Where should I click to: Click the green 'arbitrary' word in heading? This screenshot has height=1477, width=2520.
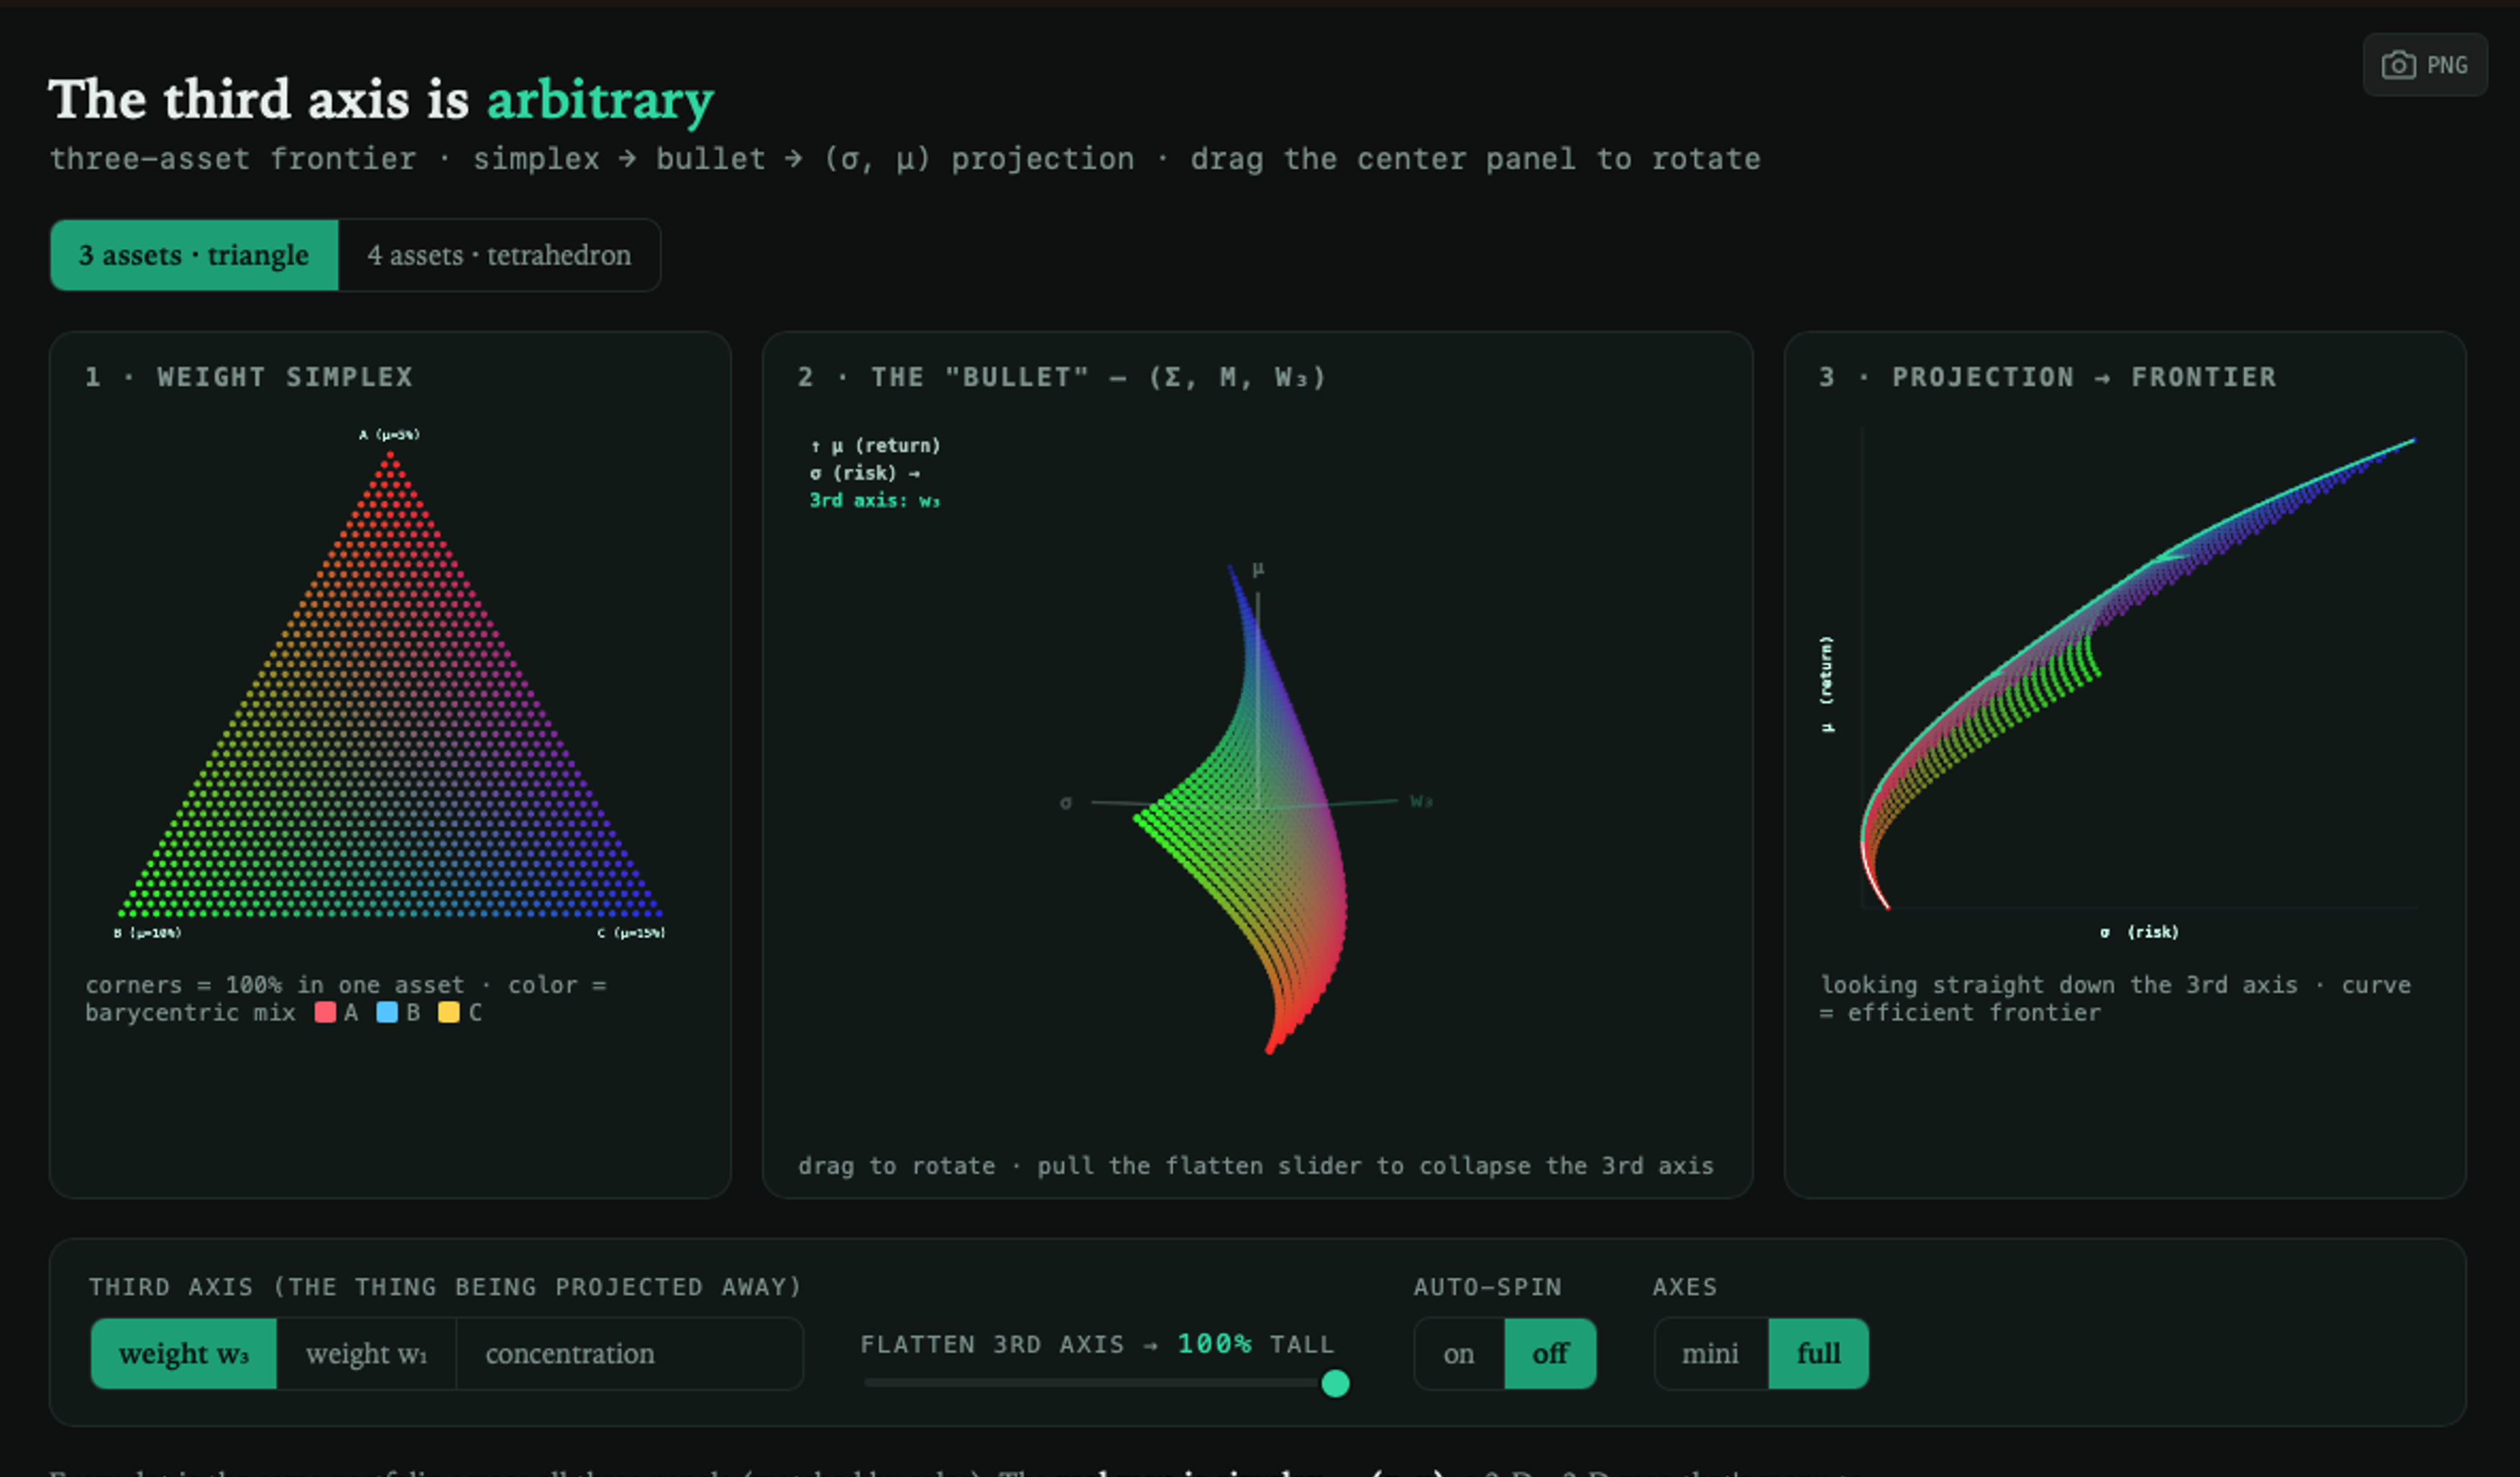pos(600,100)
